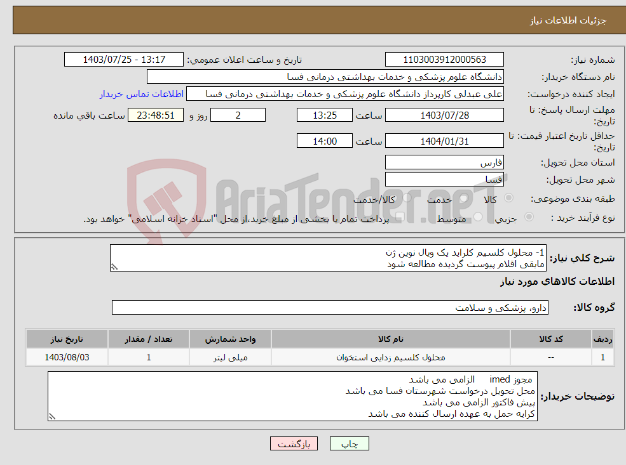The image size is (626, 465).
Task: Click the resize handle of description box
Action: (114, 267)
